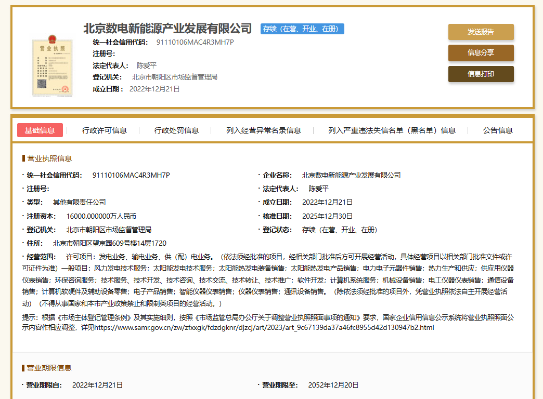View the 列入经营异常名录信息 tab
The image size is (543, 399).
264,130
